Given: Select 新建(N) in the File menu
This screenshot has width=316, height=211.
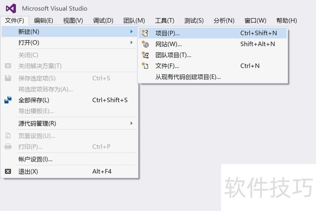Looking at the screenshot, I should click(70, 31).
